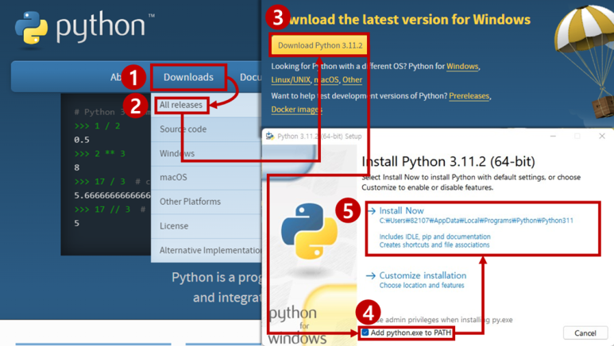This screenshot has width=614, height=346.
Task: Select All releases from Downloads menu
Action: point(181,105)
